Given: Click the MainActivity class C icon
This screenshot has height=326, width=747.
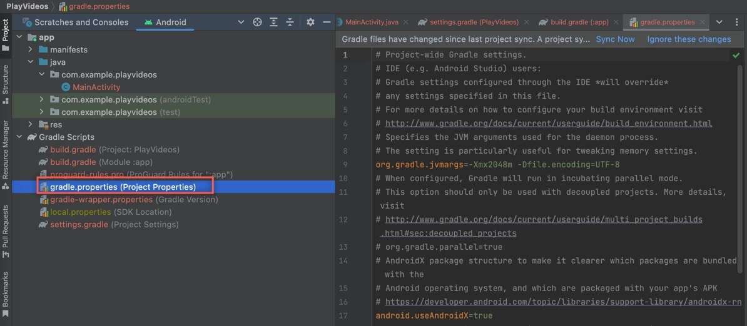Looking at the screenshot, I should coord(66,87).
